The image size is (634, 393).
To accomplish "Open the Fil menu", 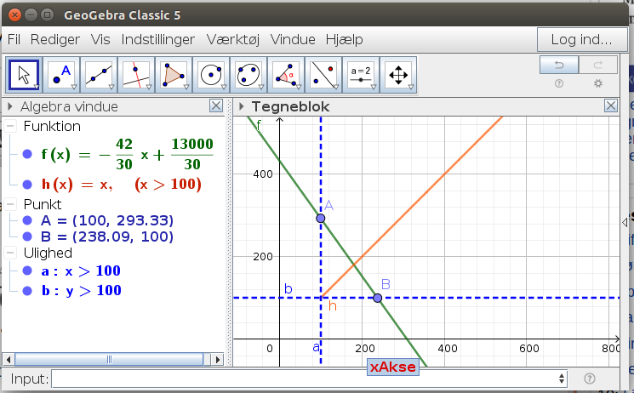I will click(x=14, y=39).
